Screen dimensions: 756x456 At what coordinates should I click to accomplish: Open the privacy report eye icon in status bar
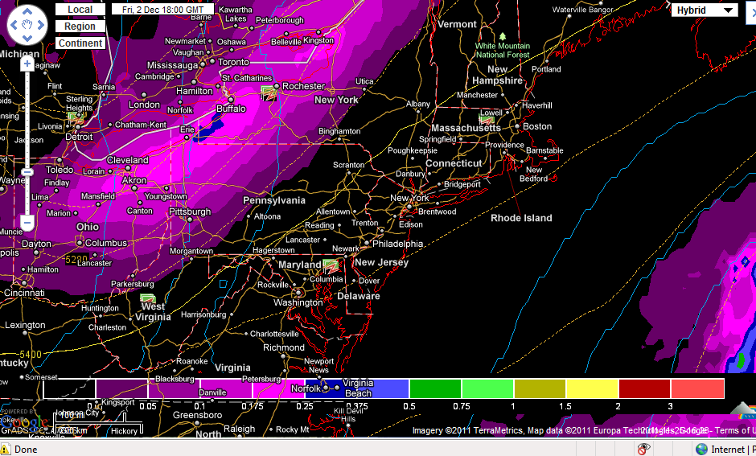coord(643,450)
